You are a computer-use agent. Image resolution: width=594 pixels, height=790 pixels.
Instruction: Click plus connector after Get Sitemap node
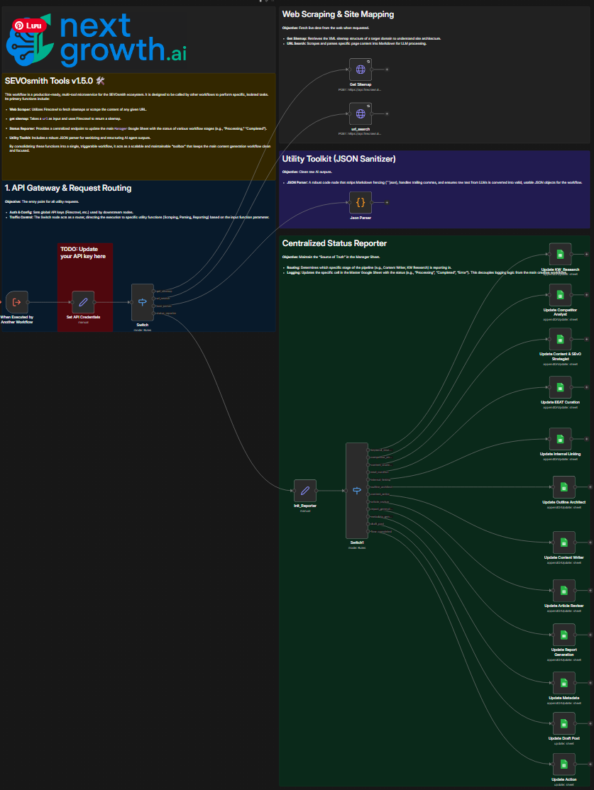tap(386, 69)
